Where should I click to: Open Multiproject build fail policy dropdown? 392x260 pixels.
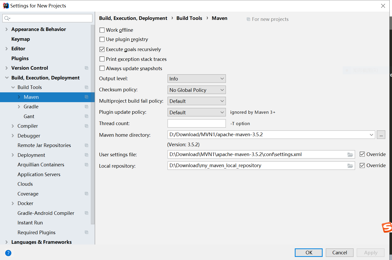tap(197, 101)
